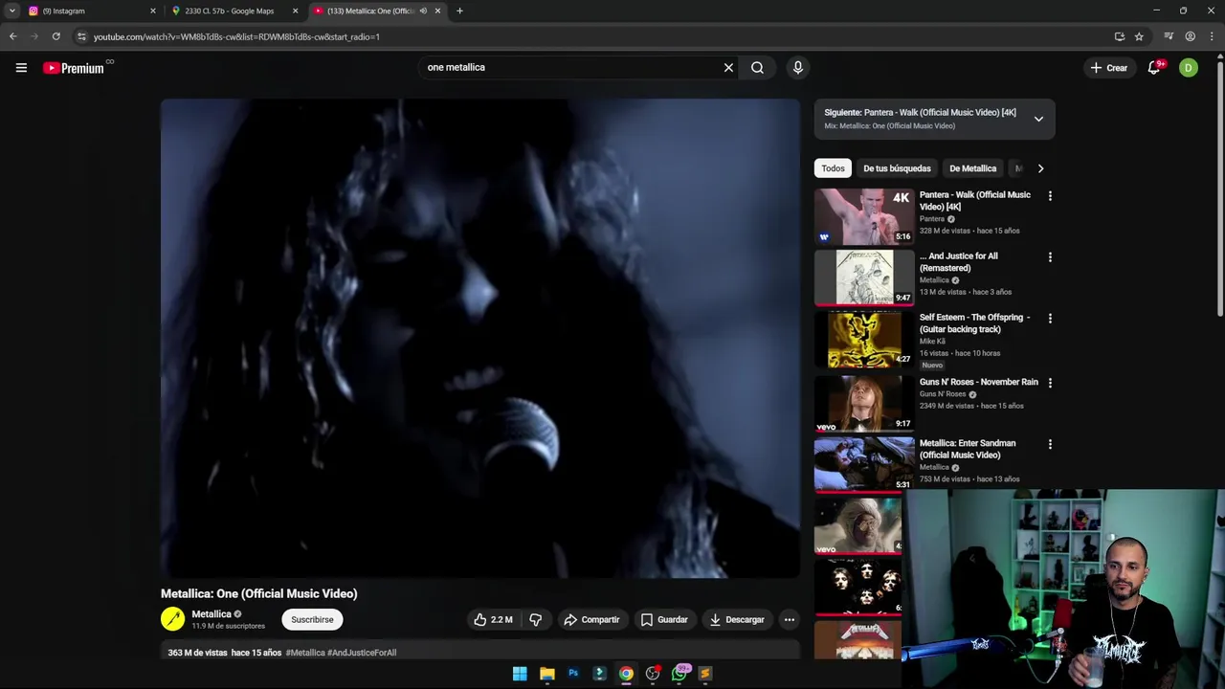Click the Compartir button
Screen dimensions: 1225x689
coord(591,620)
